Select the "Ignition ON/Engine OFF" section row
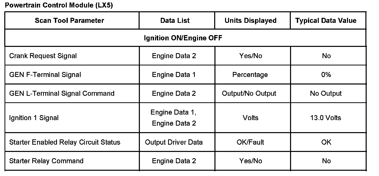This screenshot has width=379, height=176. click(183, 38)
